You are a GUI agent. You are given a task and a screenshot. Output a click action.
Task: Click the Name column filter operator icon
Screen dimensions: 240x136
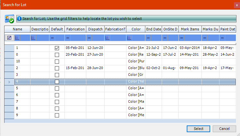click(x=17, y=38)
